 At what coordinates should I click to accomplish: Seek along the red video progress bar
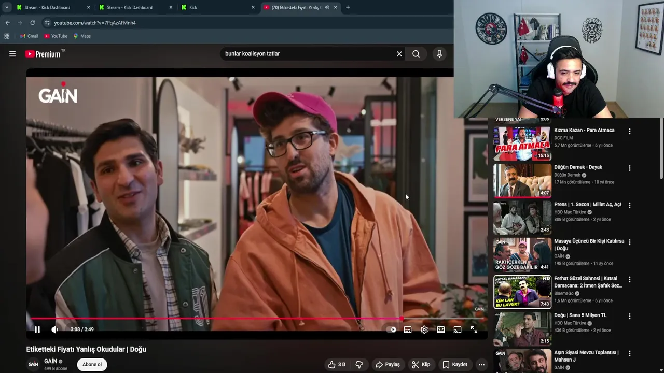click(257, 319)
